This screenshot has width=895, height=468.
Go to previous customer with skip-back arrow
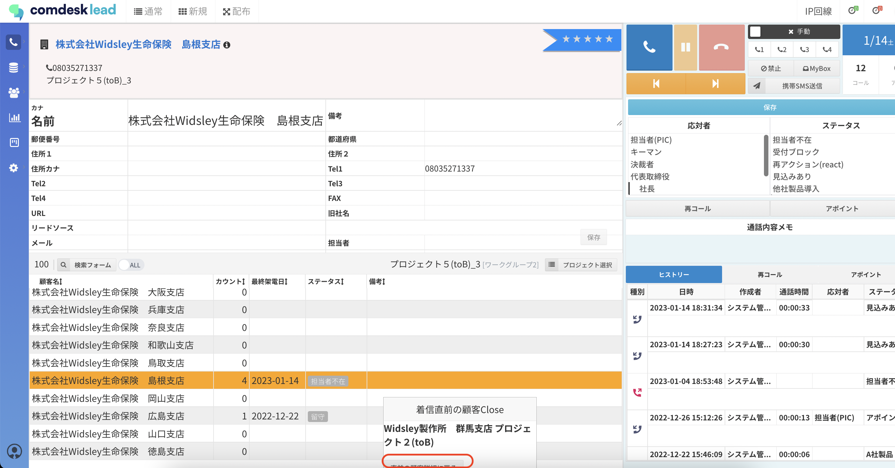(x=656, y=84)
